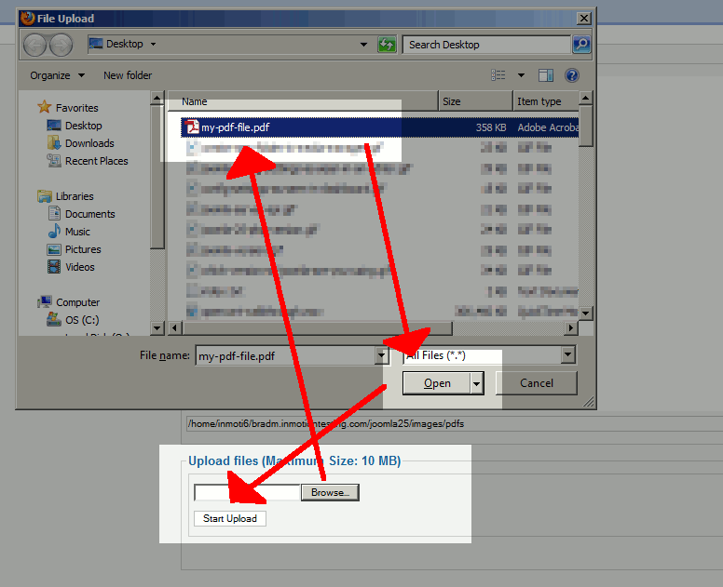This screenshot has width=723, height=587.
Task: Select my-pdf-file.pdf in the file list
Action: point(379,127)
